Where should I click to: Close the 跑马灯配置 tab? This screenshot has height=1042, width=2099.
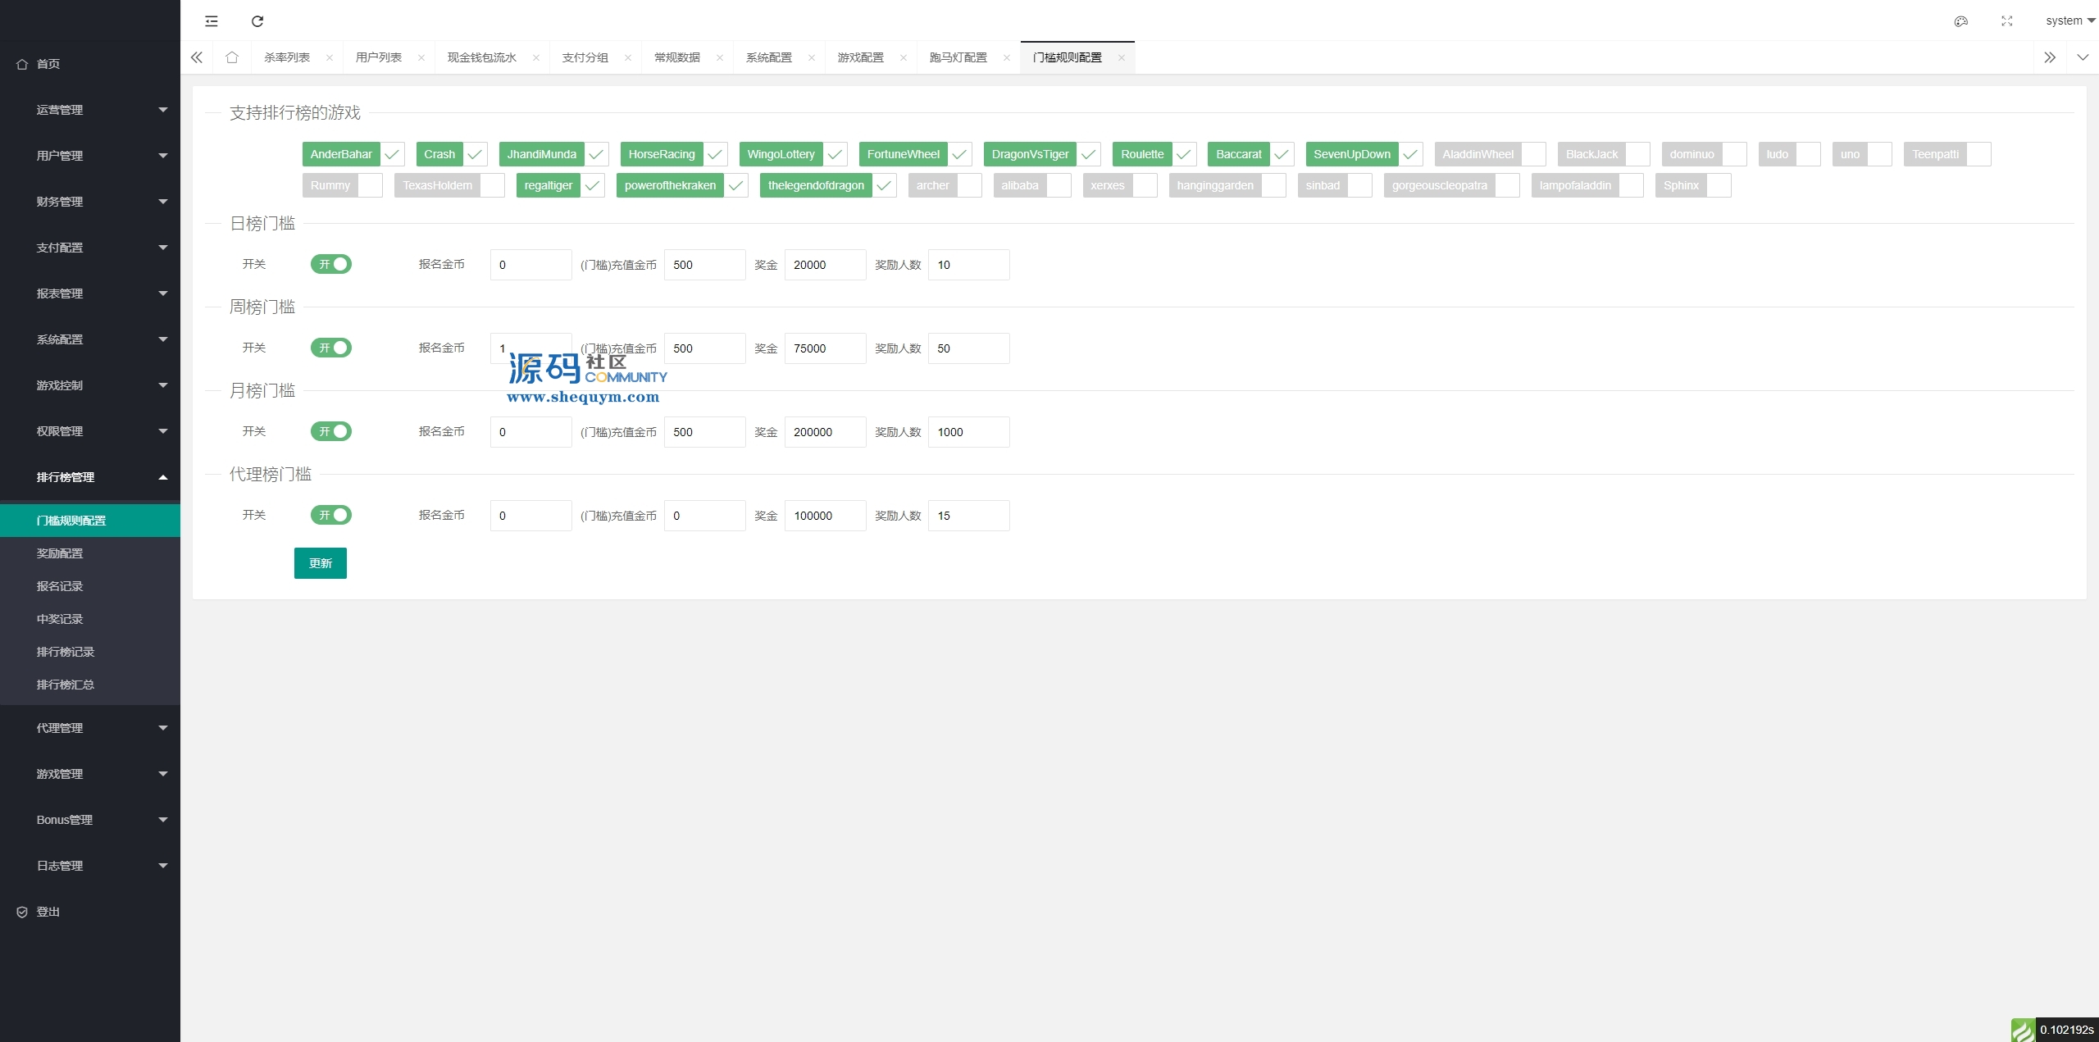click(x=1006, y=57)
